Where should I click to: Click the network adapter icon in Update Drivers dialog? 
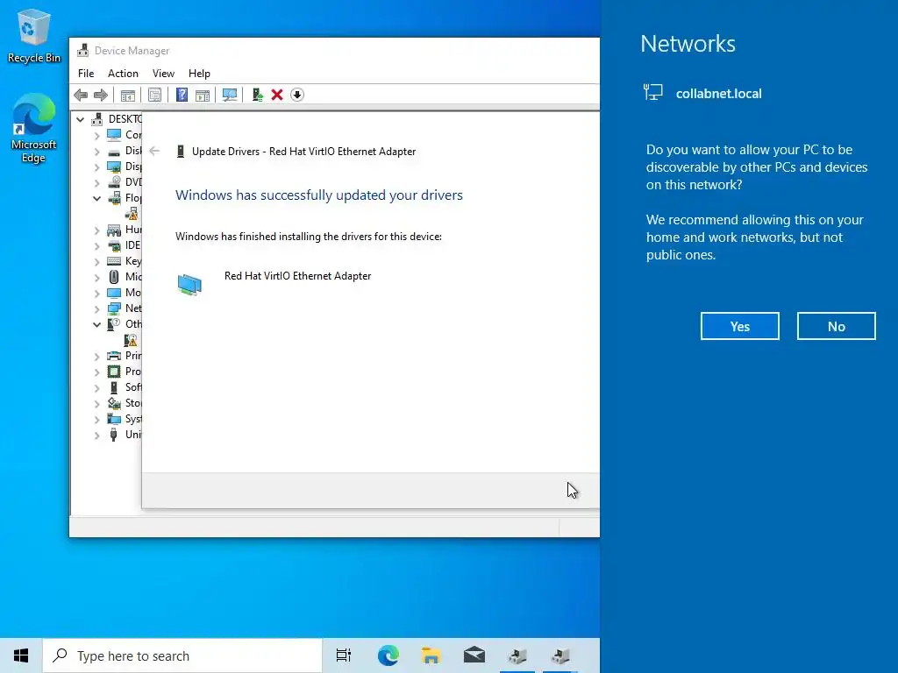coord(189,285)
